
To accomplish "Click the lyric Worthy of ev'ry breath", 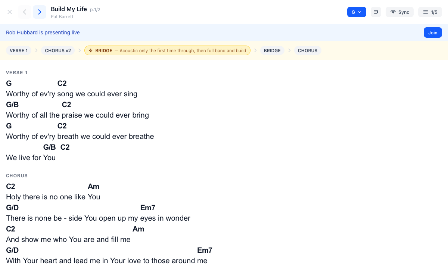I will 80,136.
